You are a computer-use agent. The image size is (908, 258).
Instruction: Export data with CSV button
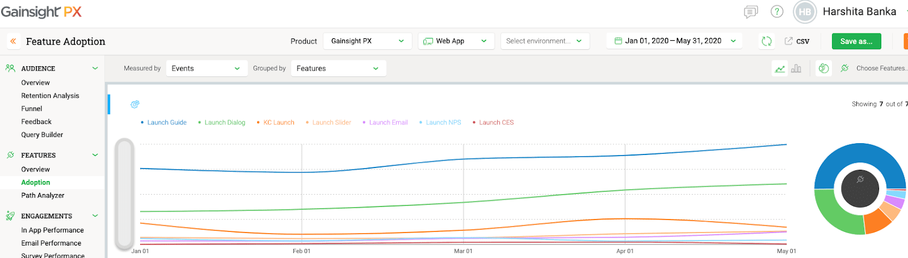click(797, 41)
